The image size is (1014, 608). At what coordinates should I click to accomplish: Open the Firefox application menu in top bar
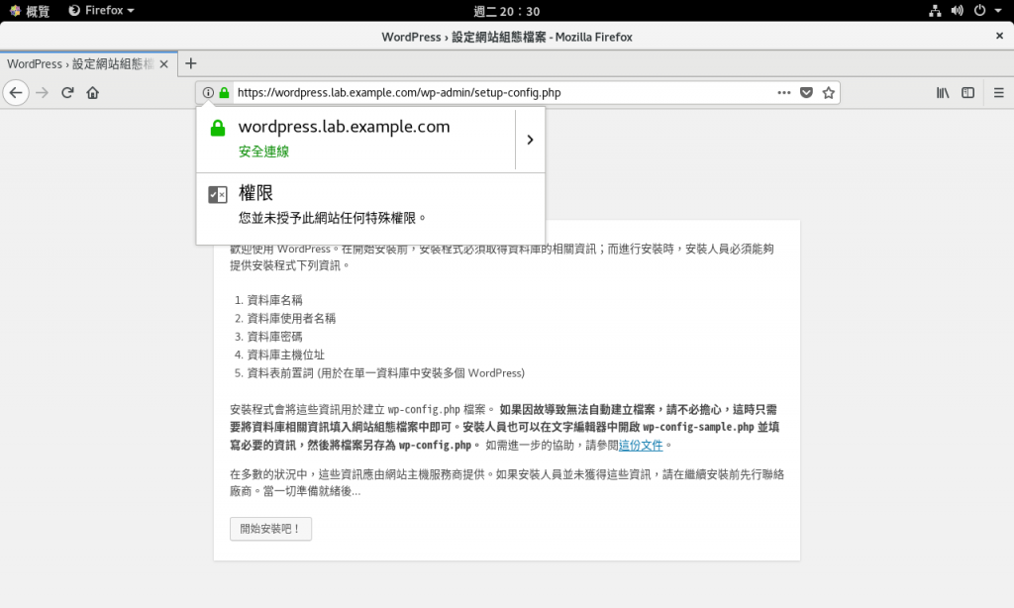(101, 10)
